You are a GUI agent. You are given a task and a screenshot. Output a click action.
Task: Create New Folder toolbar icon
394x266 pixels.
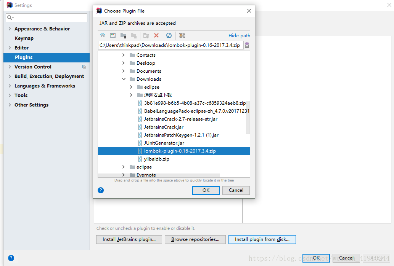coord(146,35)
